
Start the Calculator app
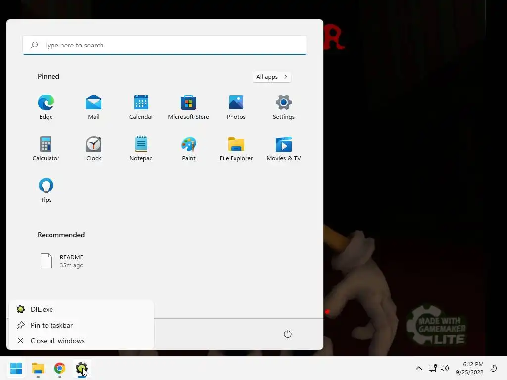coord(46,148)
